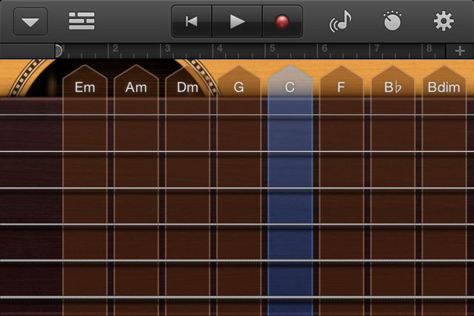Select the F chord strip

click(x=341, y=190)
